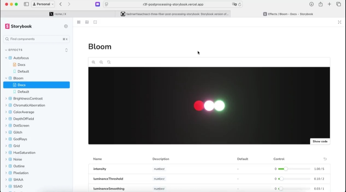
Task: Toggle the background image tool in toolbar
Action: [87, 22]
